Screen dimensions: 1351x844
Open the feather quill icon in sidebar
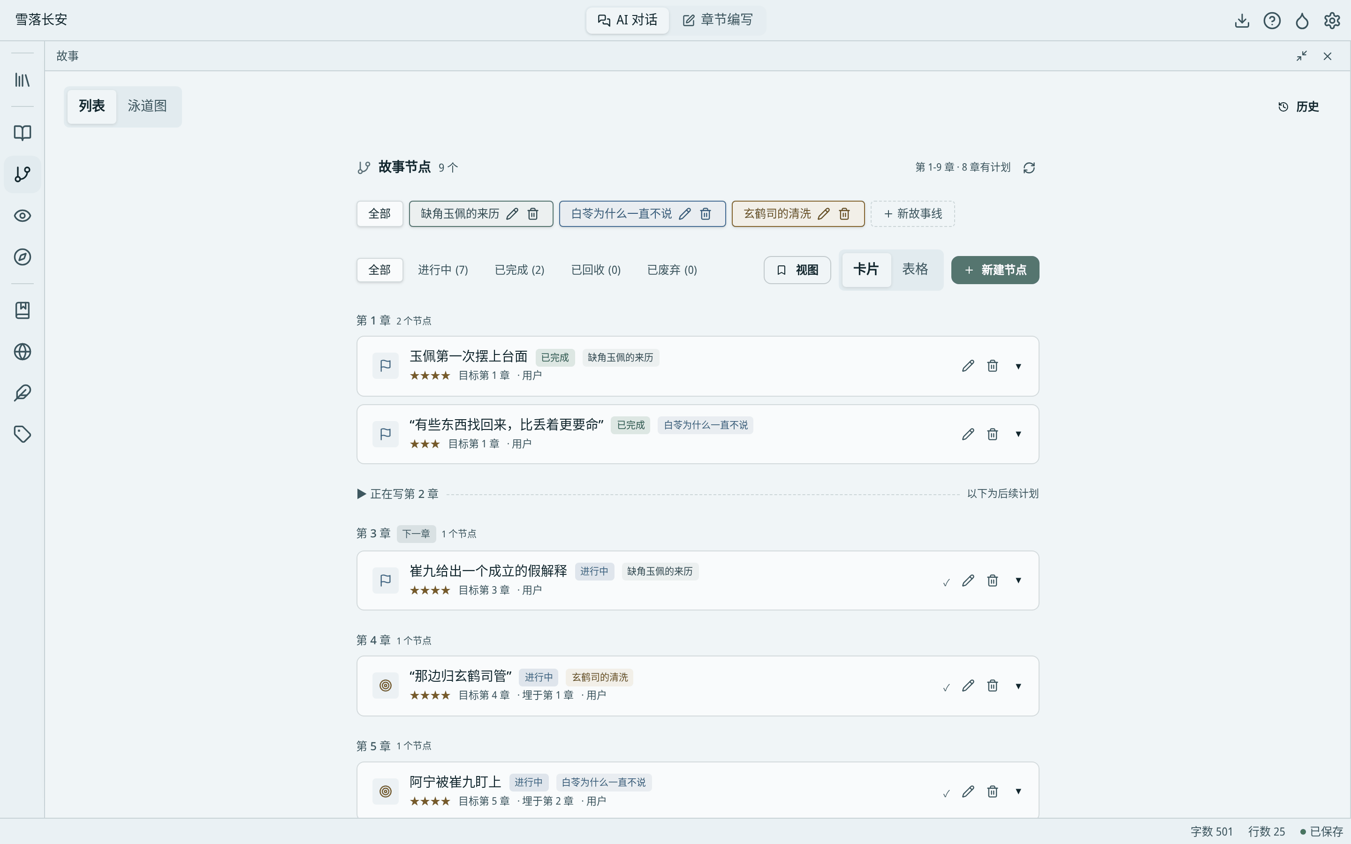point(23,393)
